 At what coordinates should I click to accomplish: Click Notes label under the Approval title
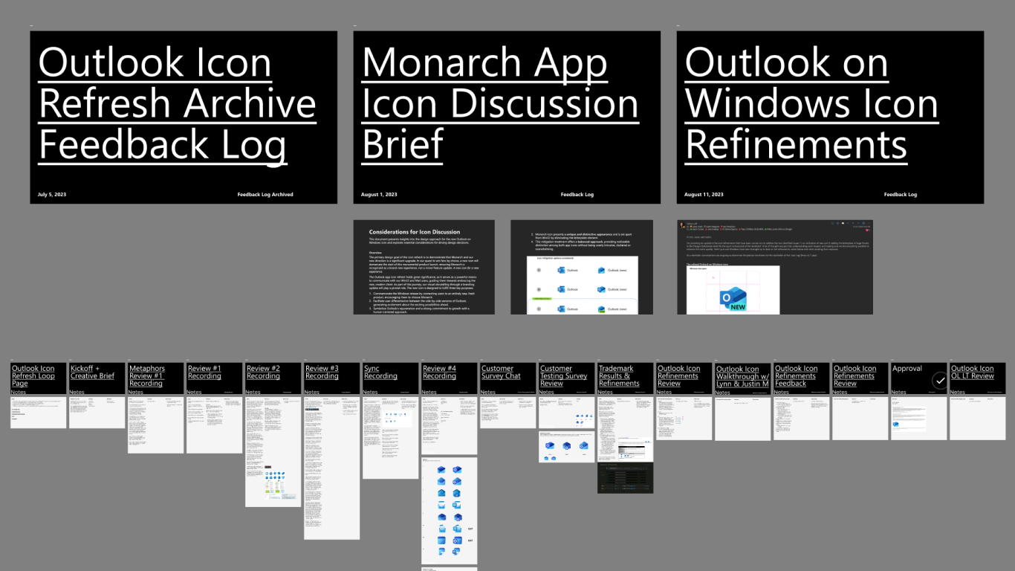898,392
